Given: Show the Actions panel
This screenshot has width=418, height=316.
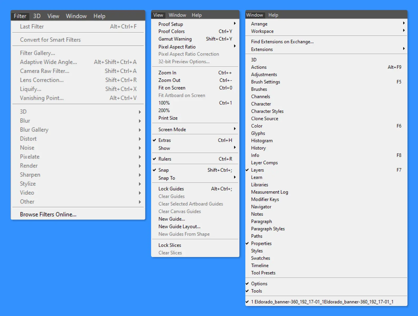Looking at the screenshot, I should (326, 67).
